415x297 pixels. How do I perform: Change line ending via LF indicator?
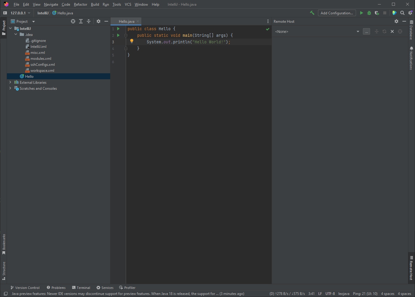[320, 293]
